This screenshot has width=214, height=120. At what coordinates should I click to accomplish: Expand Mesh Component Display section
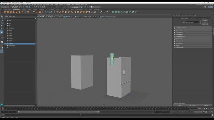pyautogui.click(x=193, y=29)
